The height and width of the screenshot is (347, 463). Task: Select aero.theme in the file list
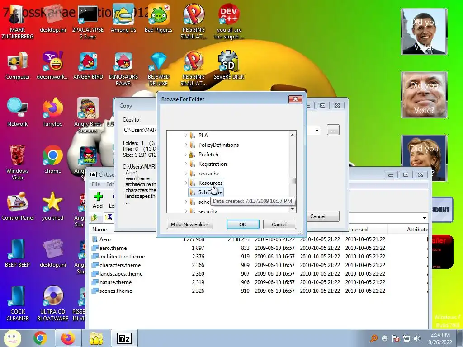click(113, 248)
